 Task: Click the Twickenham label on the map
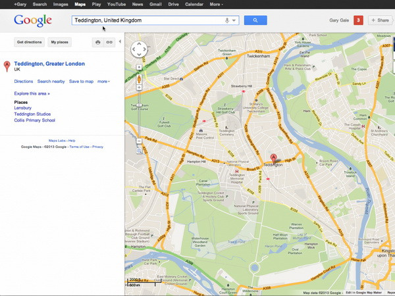[258, 56]
